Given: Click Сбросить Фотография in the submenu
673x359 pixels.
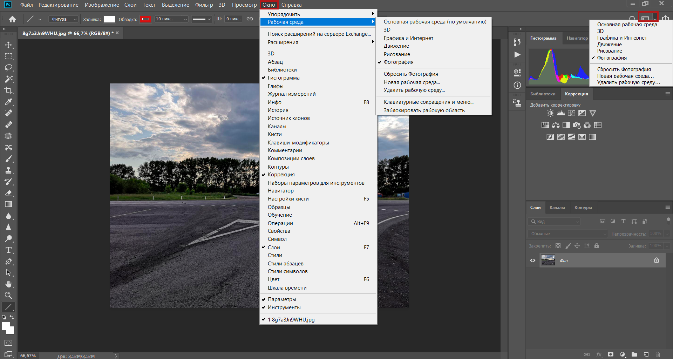Looking at the screenshot, I should click(410, 74).
